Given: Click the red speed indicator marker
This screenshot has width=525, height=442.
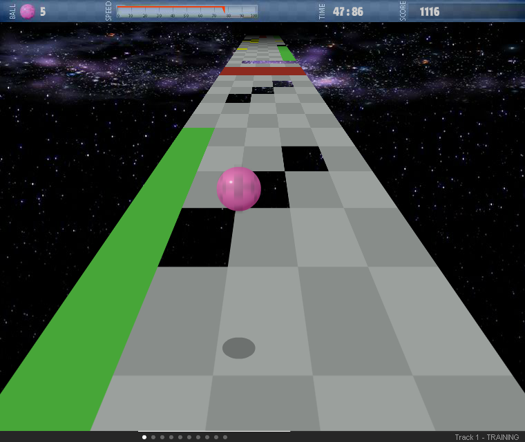Looking at the screenshot, I should [x=223, y=10].
